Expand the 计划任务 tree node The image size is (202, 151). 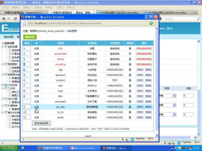[x=2, y=85]
